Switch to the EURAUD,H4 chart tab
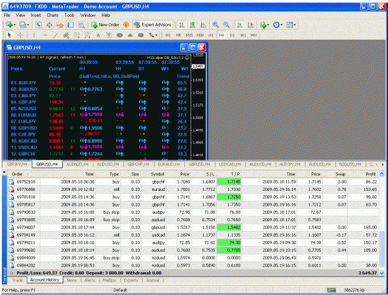Image resolution: width=388 pixels, height=295 pixels. (x=169, y=164)
